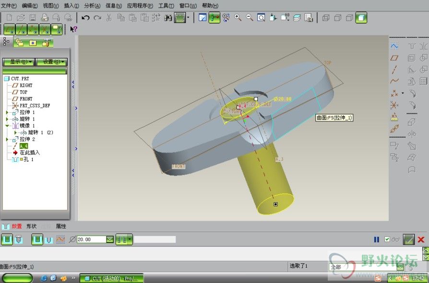This screenshot has width=429, height=283.
Task: Enable shaded model display mode
Action: click(361, 18)
